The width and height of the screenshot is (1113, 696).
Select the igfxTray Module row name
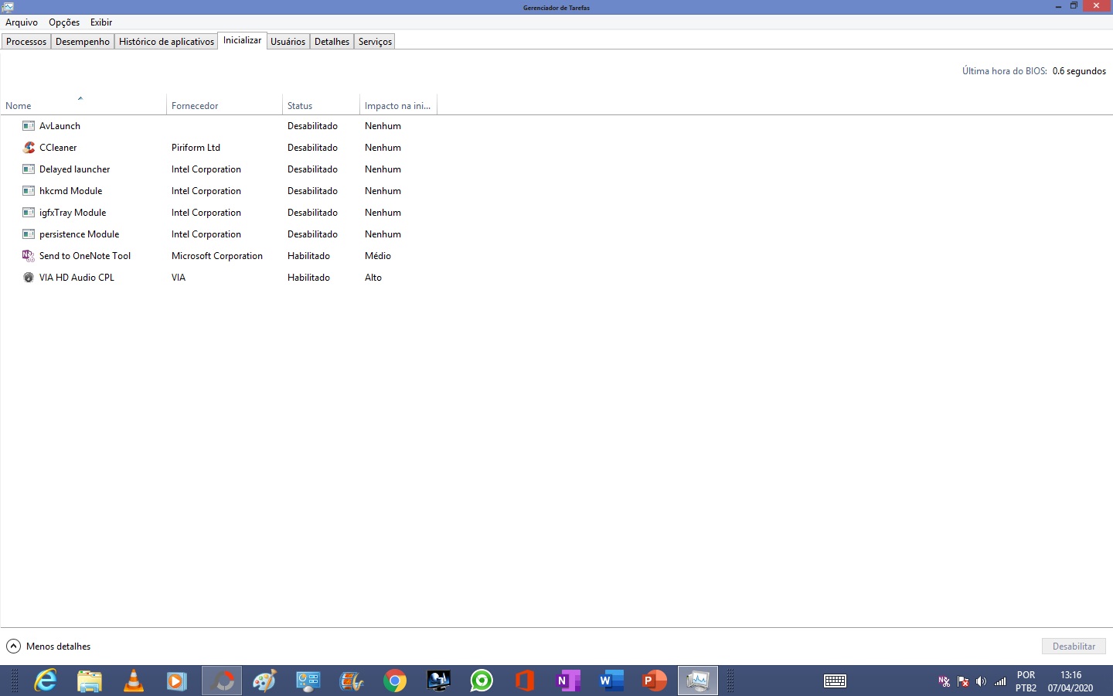[73, 213]
